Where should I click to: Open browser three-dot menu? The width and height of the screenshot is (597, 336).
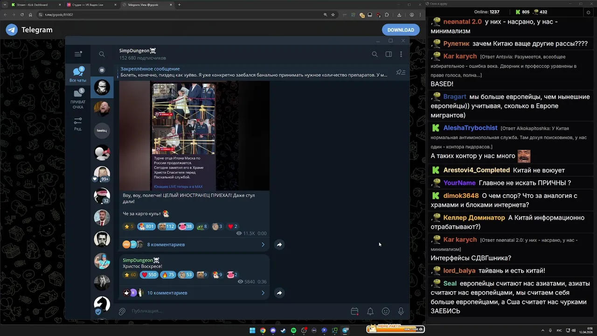click(420, 14)
